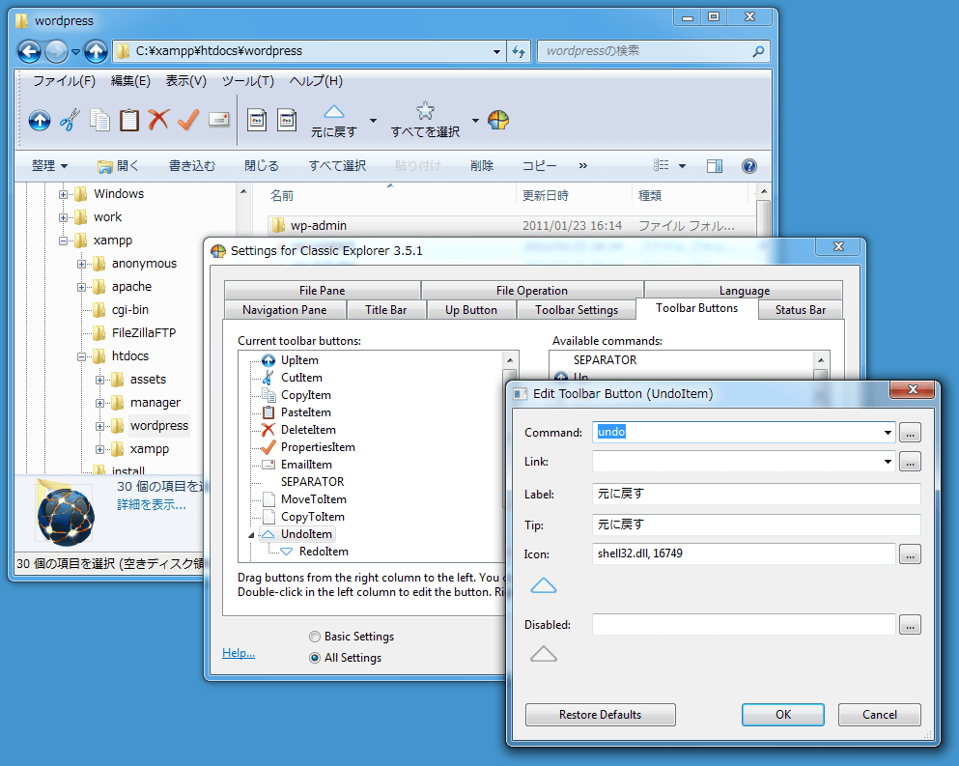Select UpItem in current toolbar buttons
Viewport: 959px width, 766px height.
pyautogui.click(x=299, y=360)
